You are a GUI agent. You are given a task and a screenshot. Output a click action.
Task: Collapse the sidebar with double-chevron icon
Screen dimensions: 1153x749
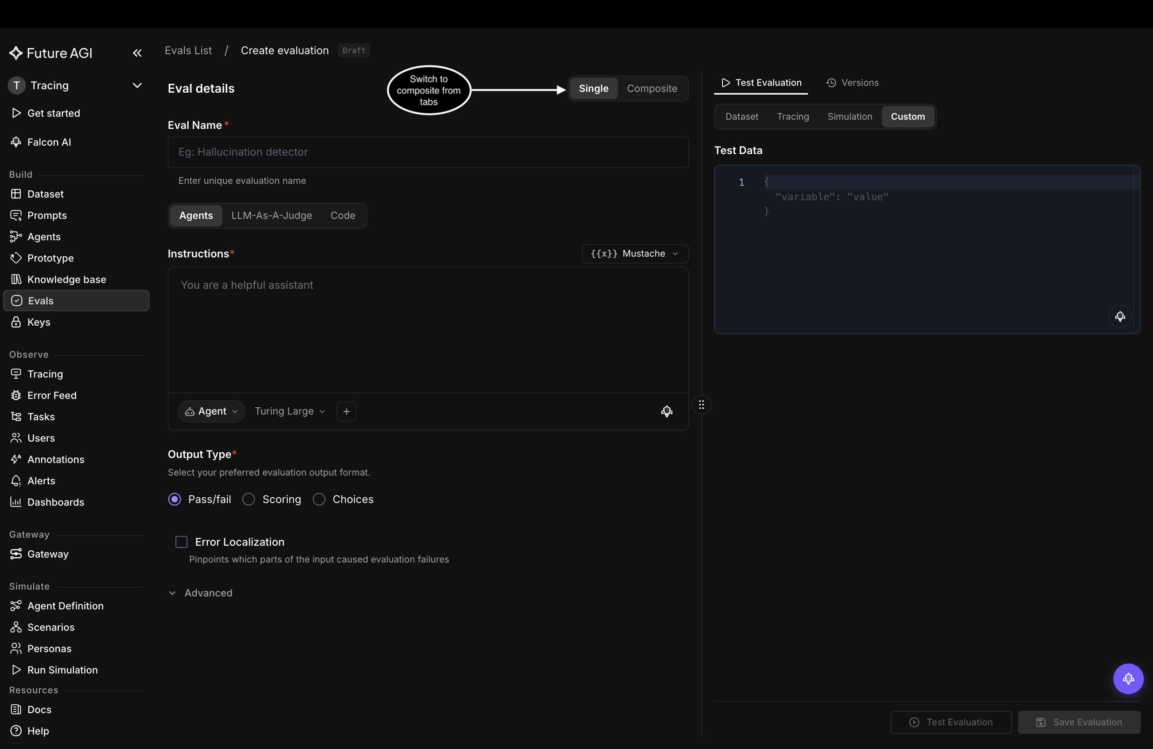coord(137,53)
